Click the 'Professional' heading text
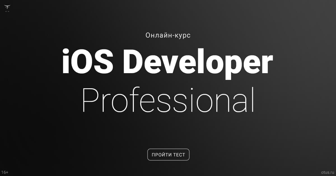The height and width of the screenshot is (176, 336). click(169, 100)
